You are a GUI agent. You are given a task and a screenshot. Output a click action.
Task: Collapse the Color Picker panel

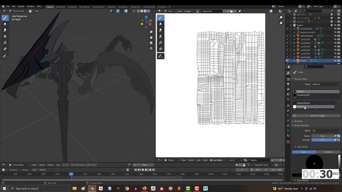point(296,147)
